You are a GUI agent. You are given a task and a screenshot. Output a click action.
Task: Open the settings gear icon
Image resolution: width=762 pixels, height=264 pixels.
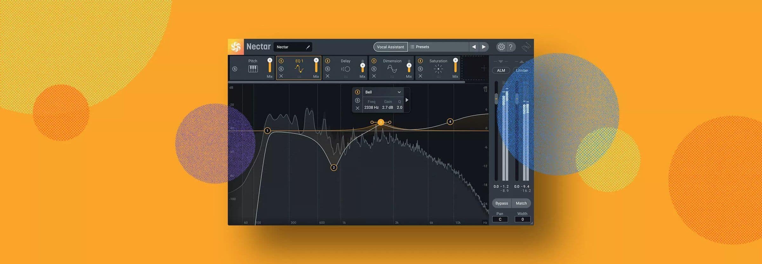tap(501, 47)
